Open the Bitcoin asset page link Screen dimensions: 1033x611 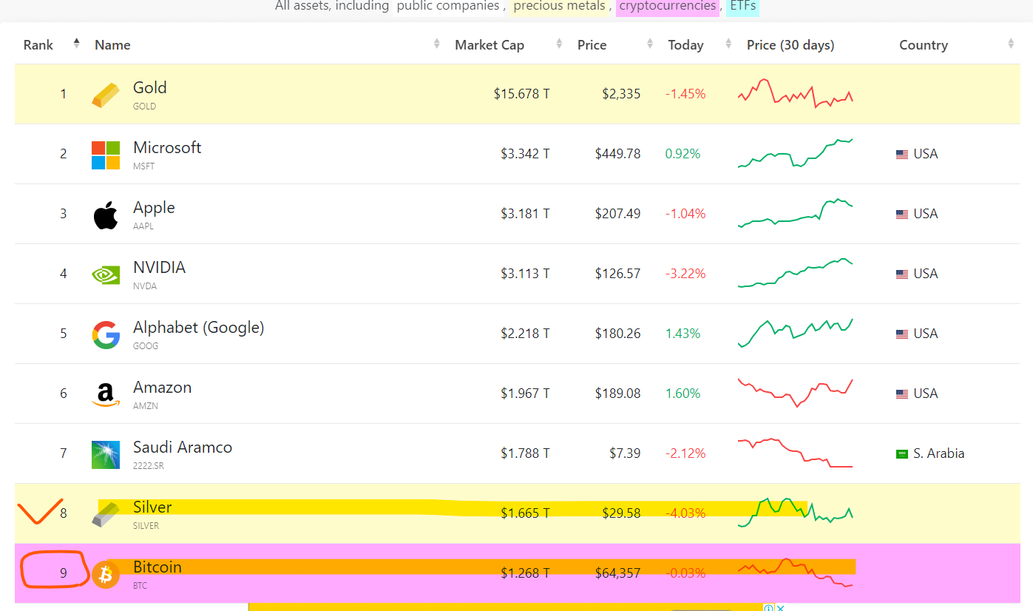tap(158, 567)
